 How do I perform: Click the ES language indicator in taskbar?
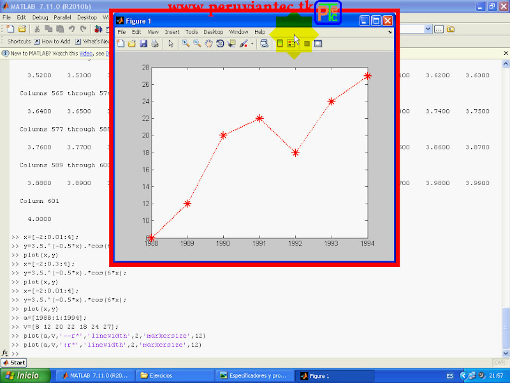[450, 376]
